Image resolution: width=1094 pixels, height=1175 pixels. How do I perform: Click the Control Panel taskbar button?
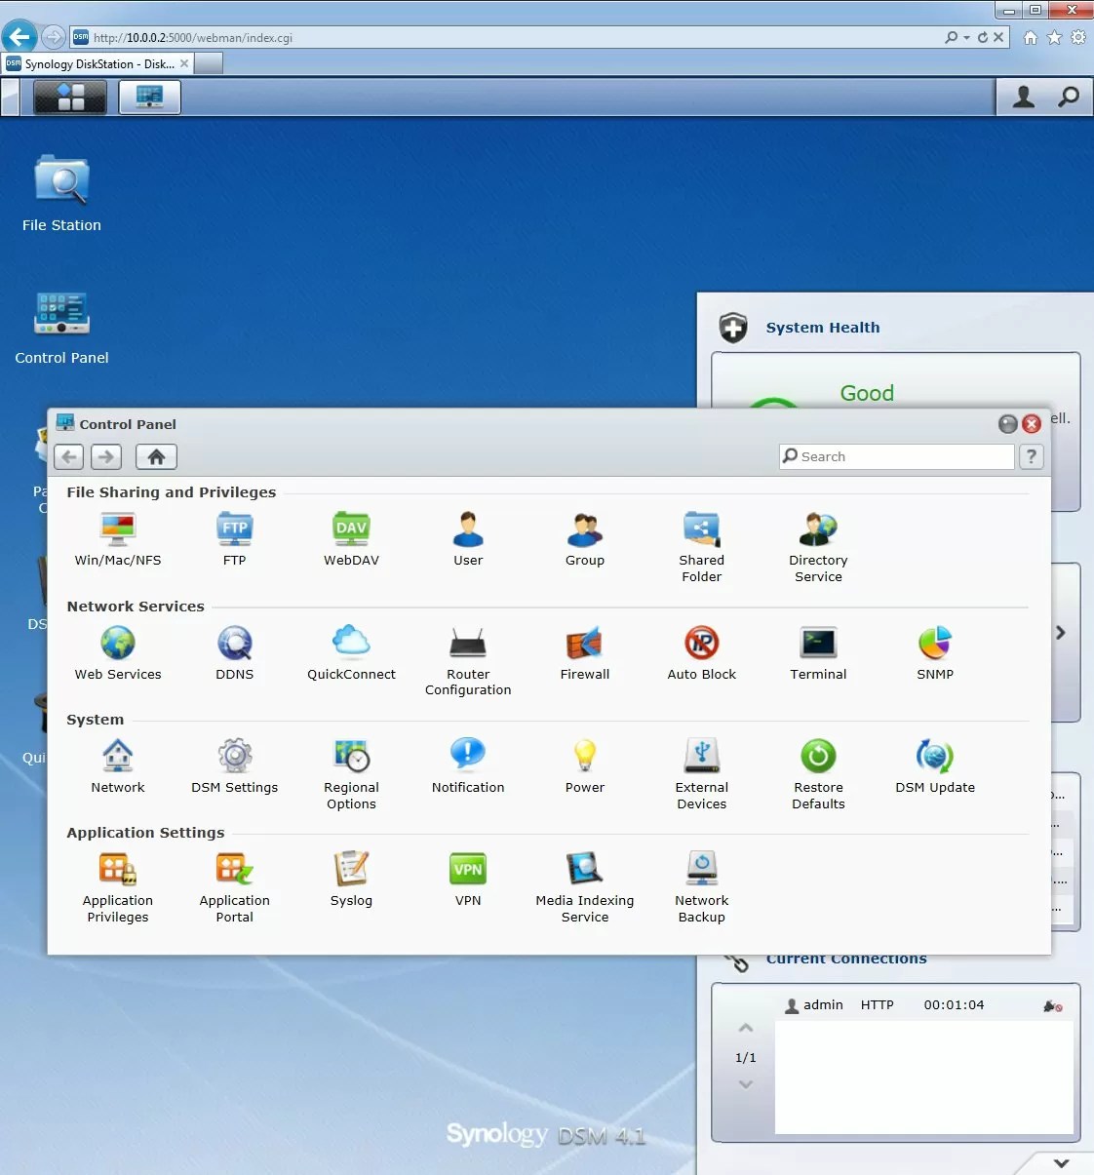150,97
